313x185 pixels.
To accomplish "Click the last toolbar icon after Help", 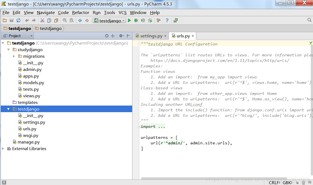I will click(x=176, y=20).
